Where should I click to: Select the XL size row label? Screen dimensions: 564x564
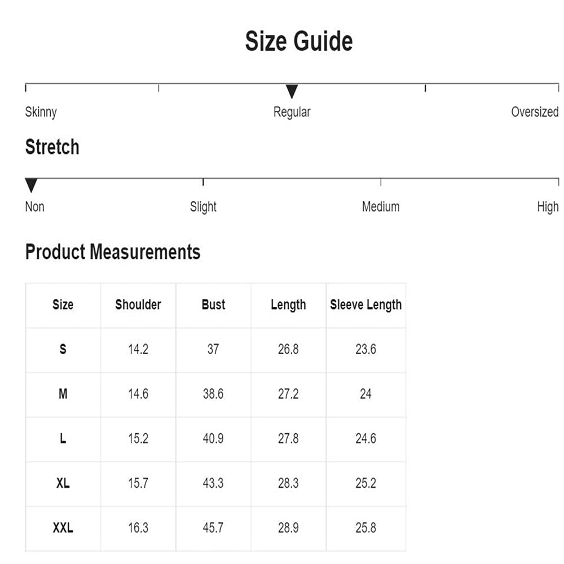point(63,483)
